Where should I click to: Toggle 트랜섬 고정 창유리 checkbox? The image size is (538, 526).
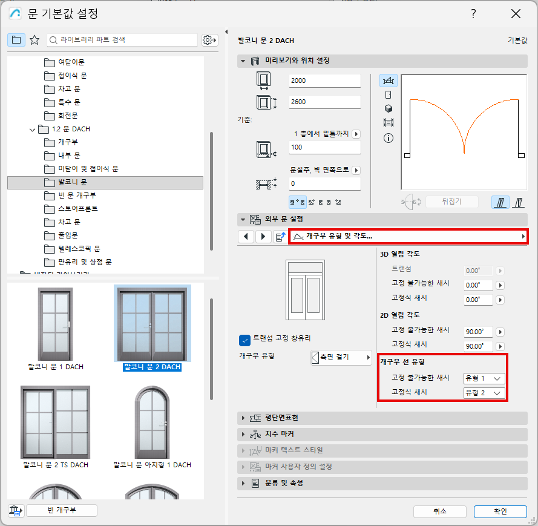(x=244, y=340)
